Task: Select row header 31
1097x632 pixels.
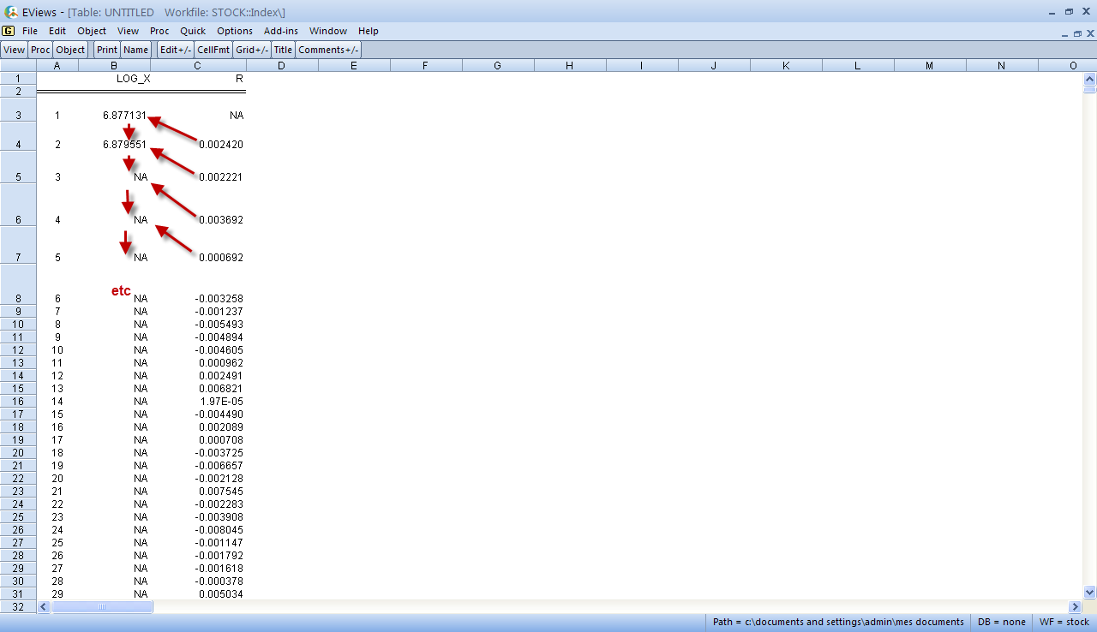Action: coord(18,593)
